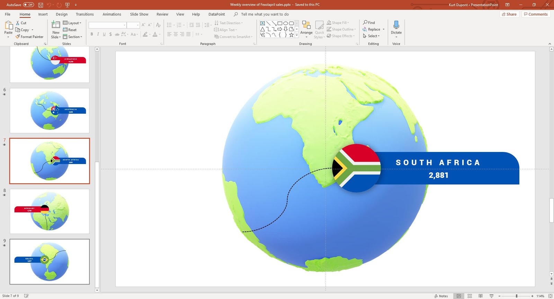Open the Comments button

(x=536, y=14)
